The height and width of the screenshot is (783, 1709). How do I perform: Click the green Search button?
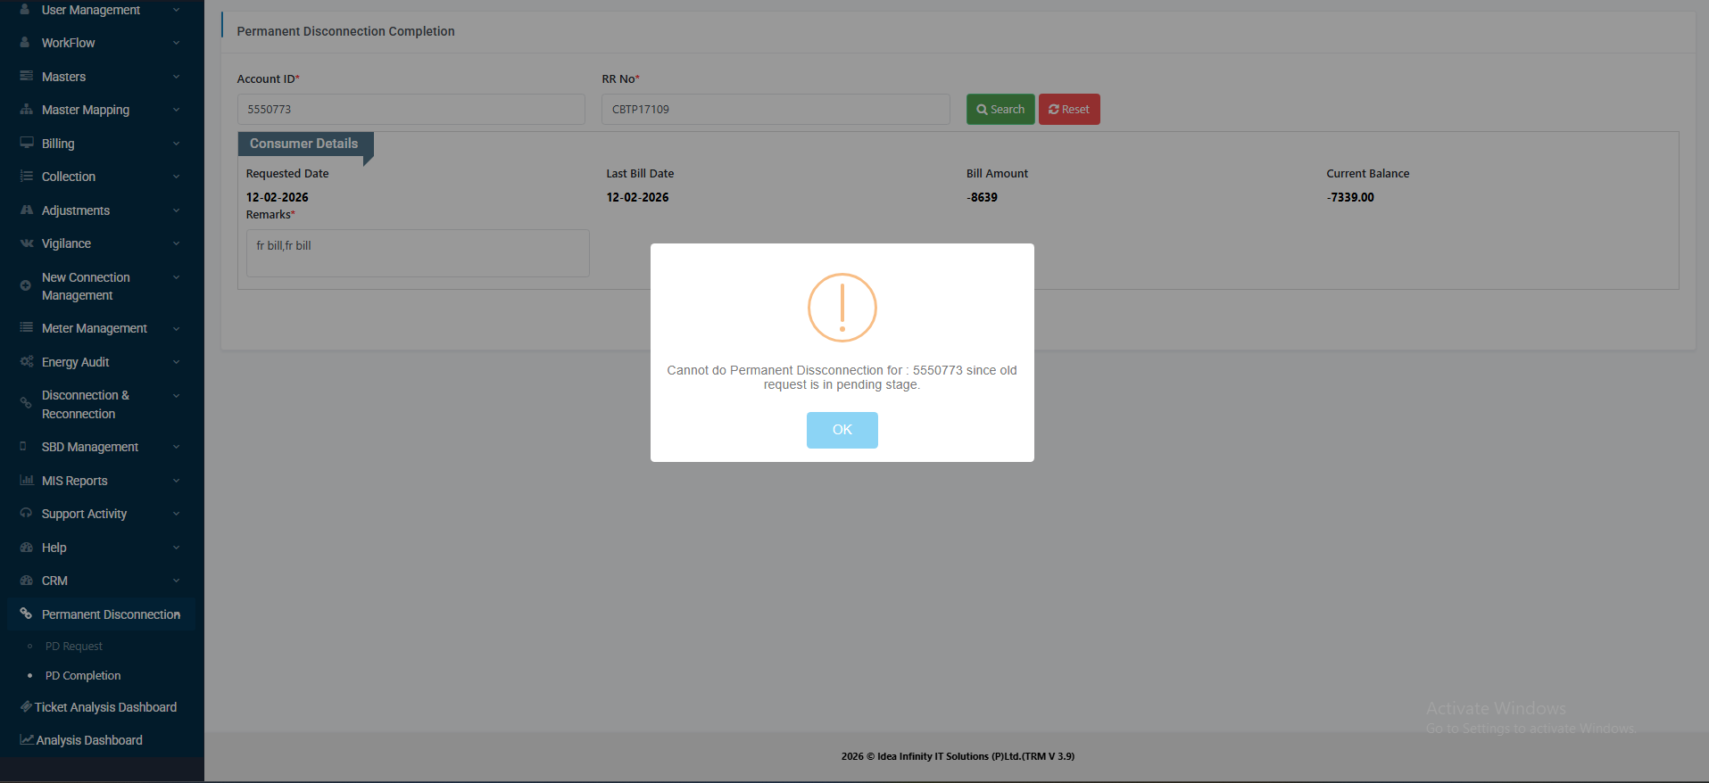pos(1000,109)
